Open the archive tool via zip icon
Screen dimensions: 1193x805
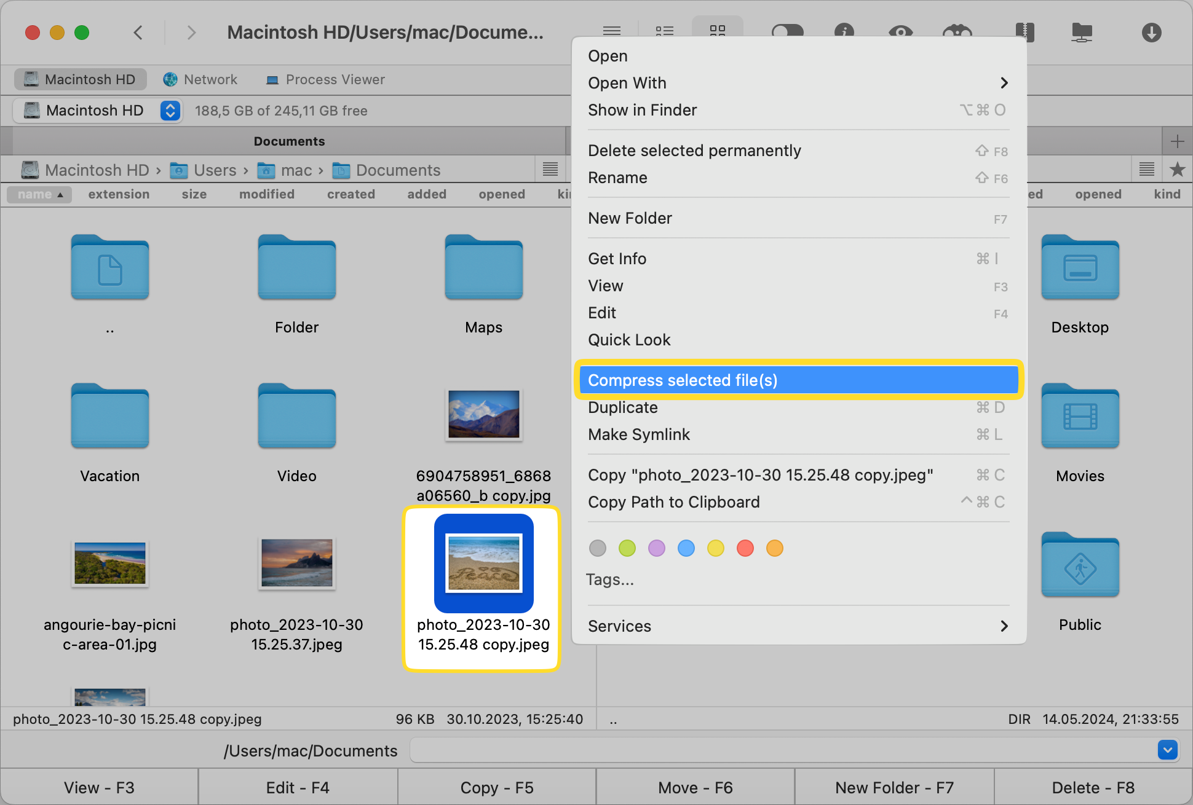click(1025, 32)
